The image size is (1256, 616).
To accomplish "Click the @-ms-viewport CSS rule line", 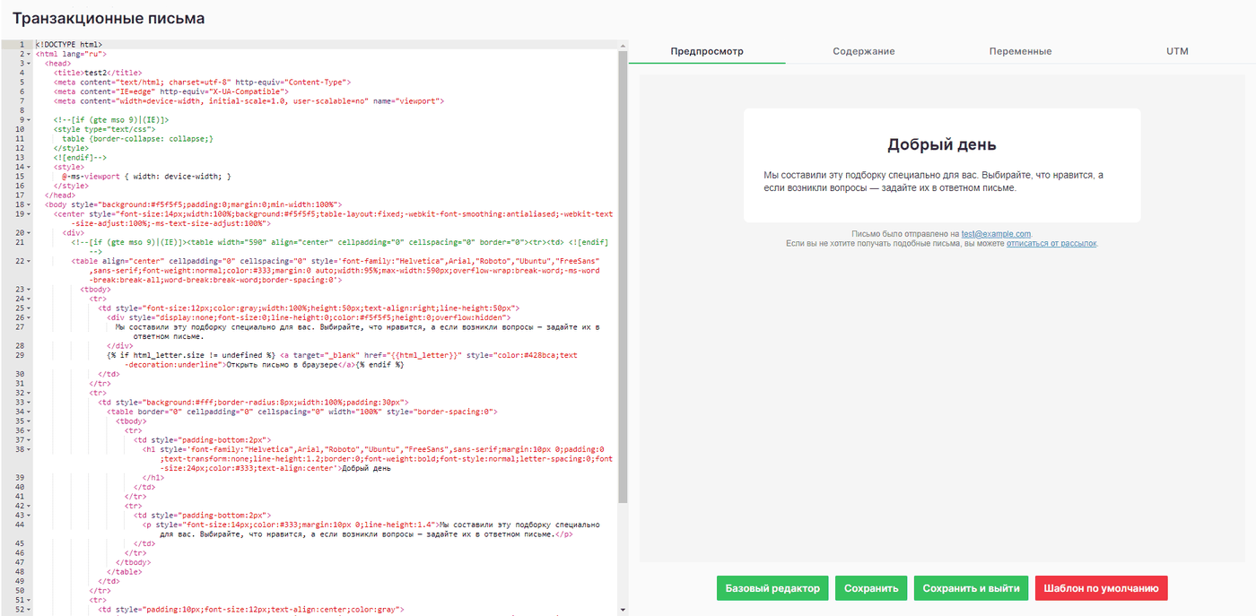I will click(147, 177).
